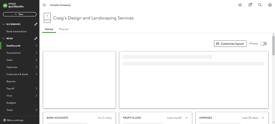Image resolution: width=275 pixels, height=124 pixels.
Task: Click Customize layout button
Action: click(x=230, y=44)
